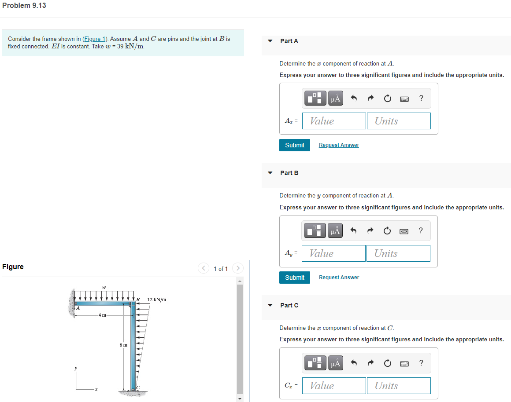The width and height of the screenshot is (511, 402).
Task: Focus the Cx Units input field
Action: (x=399, y=386)
